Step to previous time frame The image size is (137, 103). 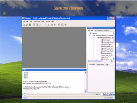tap(107, 94)
